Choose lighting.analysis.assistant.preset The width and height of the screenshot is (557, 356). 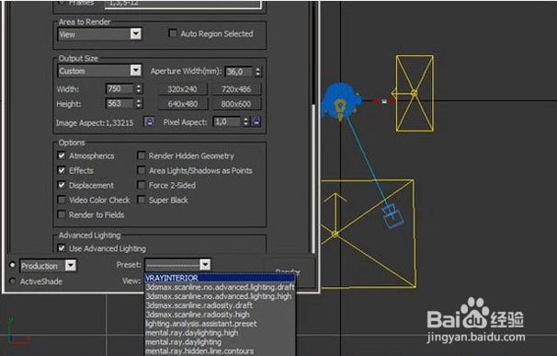pyautogui.click(x=220, y=324)
